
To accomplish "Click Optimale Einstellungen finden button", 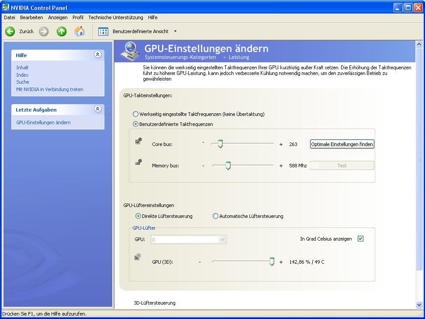I will tap(342, 144).
